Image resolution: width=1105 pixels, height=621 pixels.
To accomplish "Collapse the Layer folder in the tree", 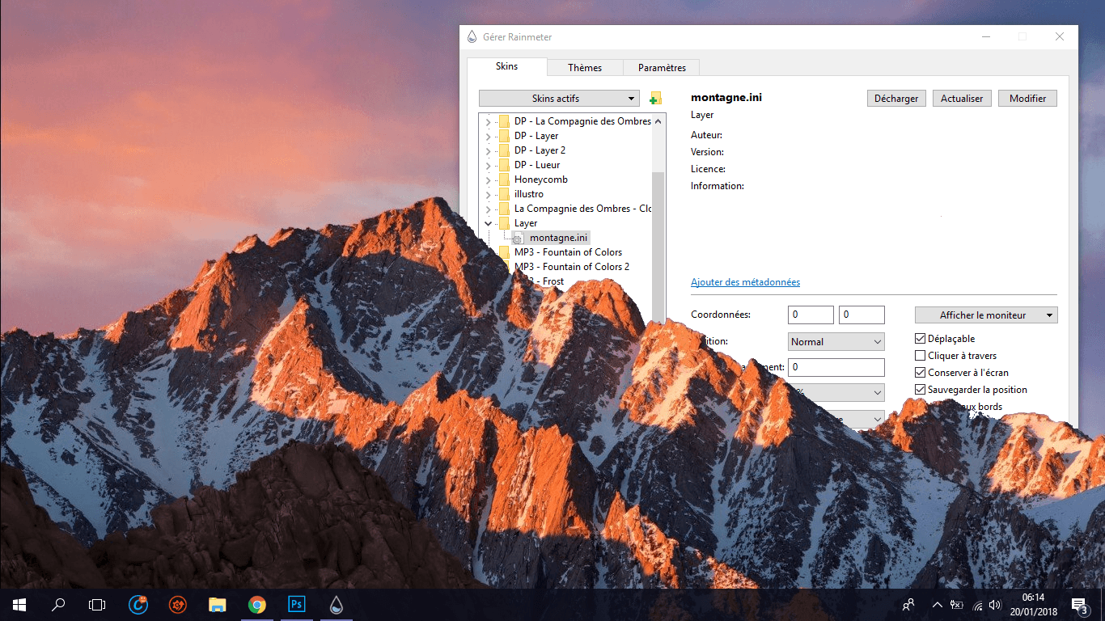I will 488,223.
